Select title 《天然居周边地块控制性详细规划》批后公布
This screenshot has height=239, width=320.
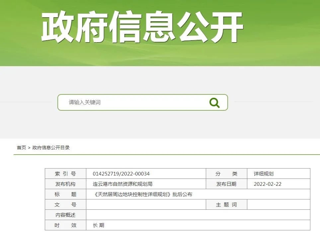[x=143, y=194]
